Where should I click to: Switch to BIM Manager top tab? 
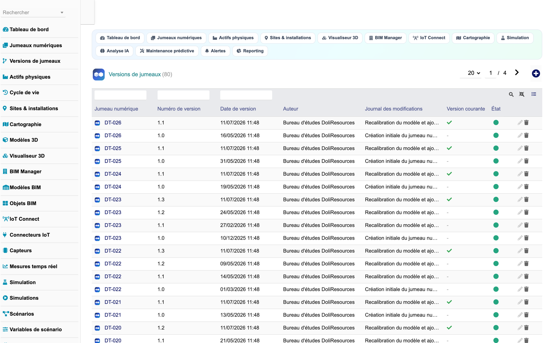[385, 38]
